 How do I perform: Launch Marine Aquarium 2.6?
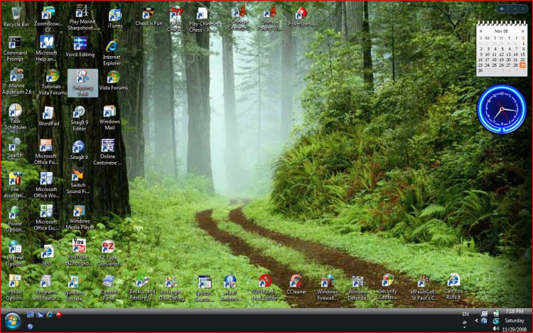click(x=16, y=82)
